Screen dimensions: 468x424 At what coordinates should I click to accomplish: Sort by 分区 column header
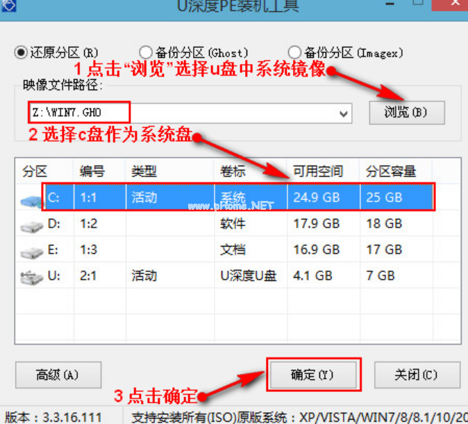pyautogui.click(x=33, y=171)
